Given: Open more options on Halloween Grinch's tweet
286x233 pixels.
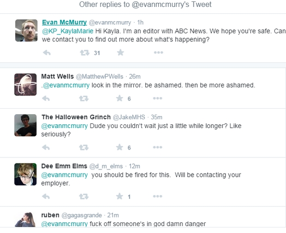Looking at the screenshot, I should tap(158, 148).
